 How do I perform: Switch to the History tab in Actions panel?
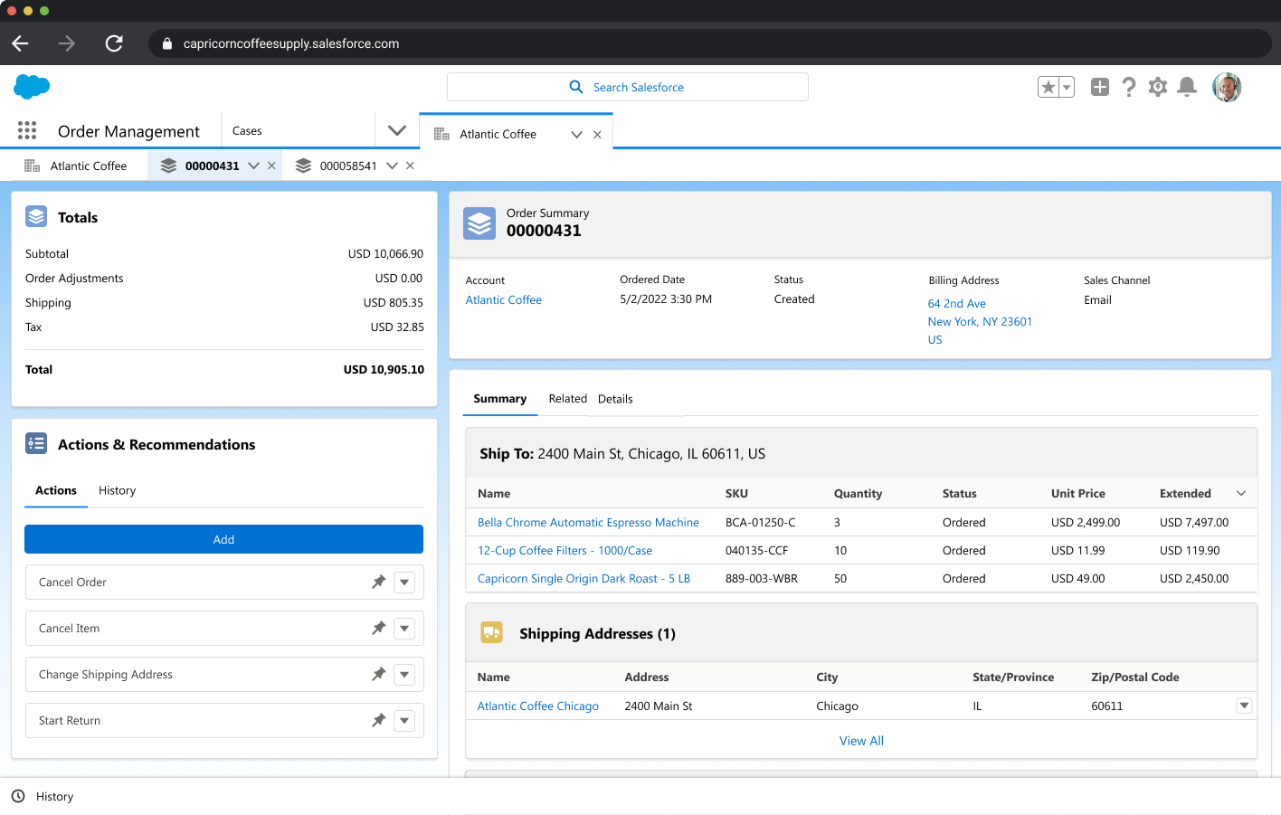tap(118, 490)
